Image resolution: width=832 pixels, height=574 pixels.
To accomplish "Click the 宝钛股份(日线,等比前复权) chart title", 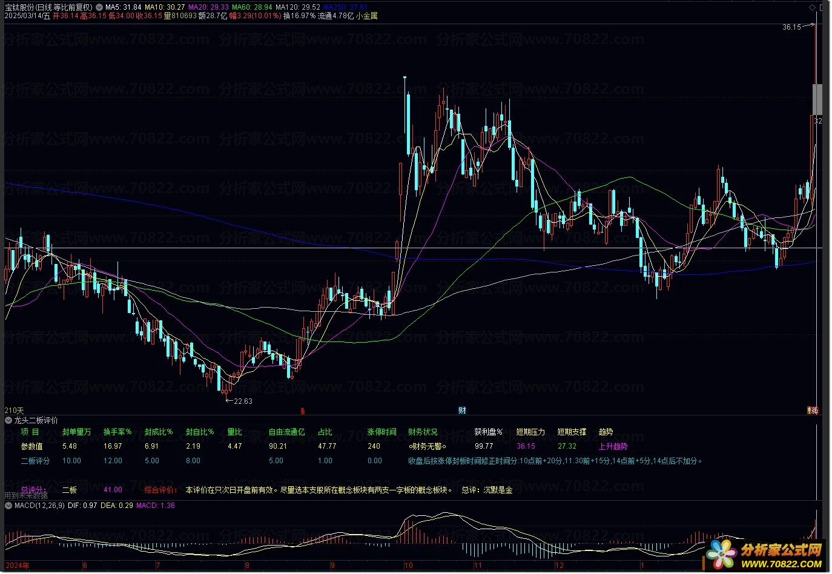I will pos(49,7).
